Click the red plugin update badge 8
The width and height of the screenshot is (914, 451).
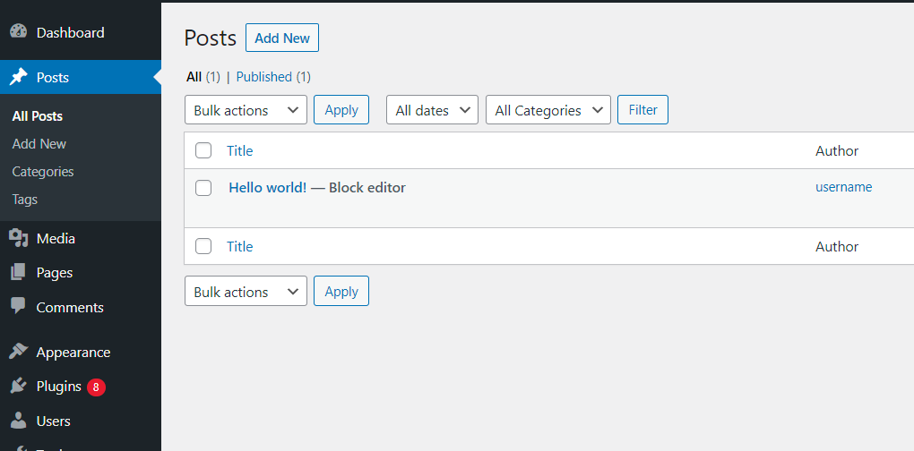[96, 387]
